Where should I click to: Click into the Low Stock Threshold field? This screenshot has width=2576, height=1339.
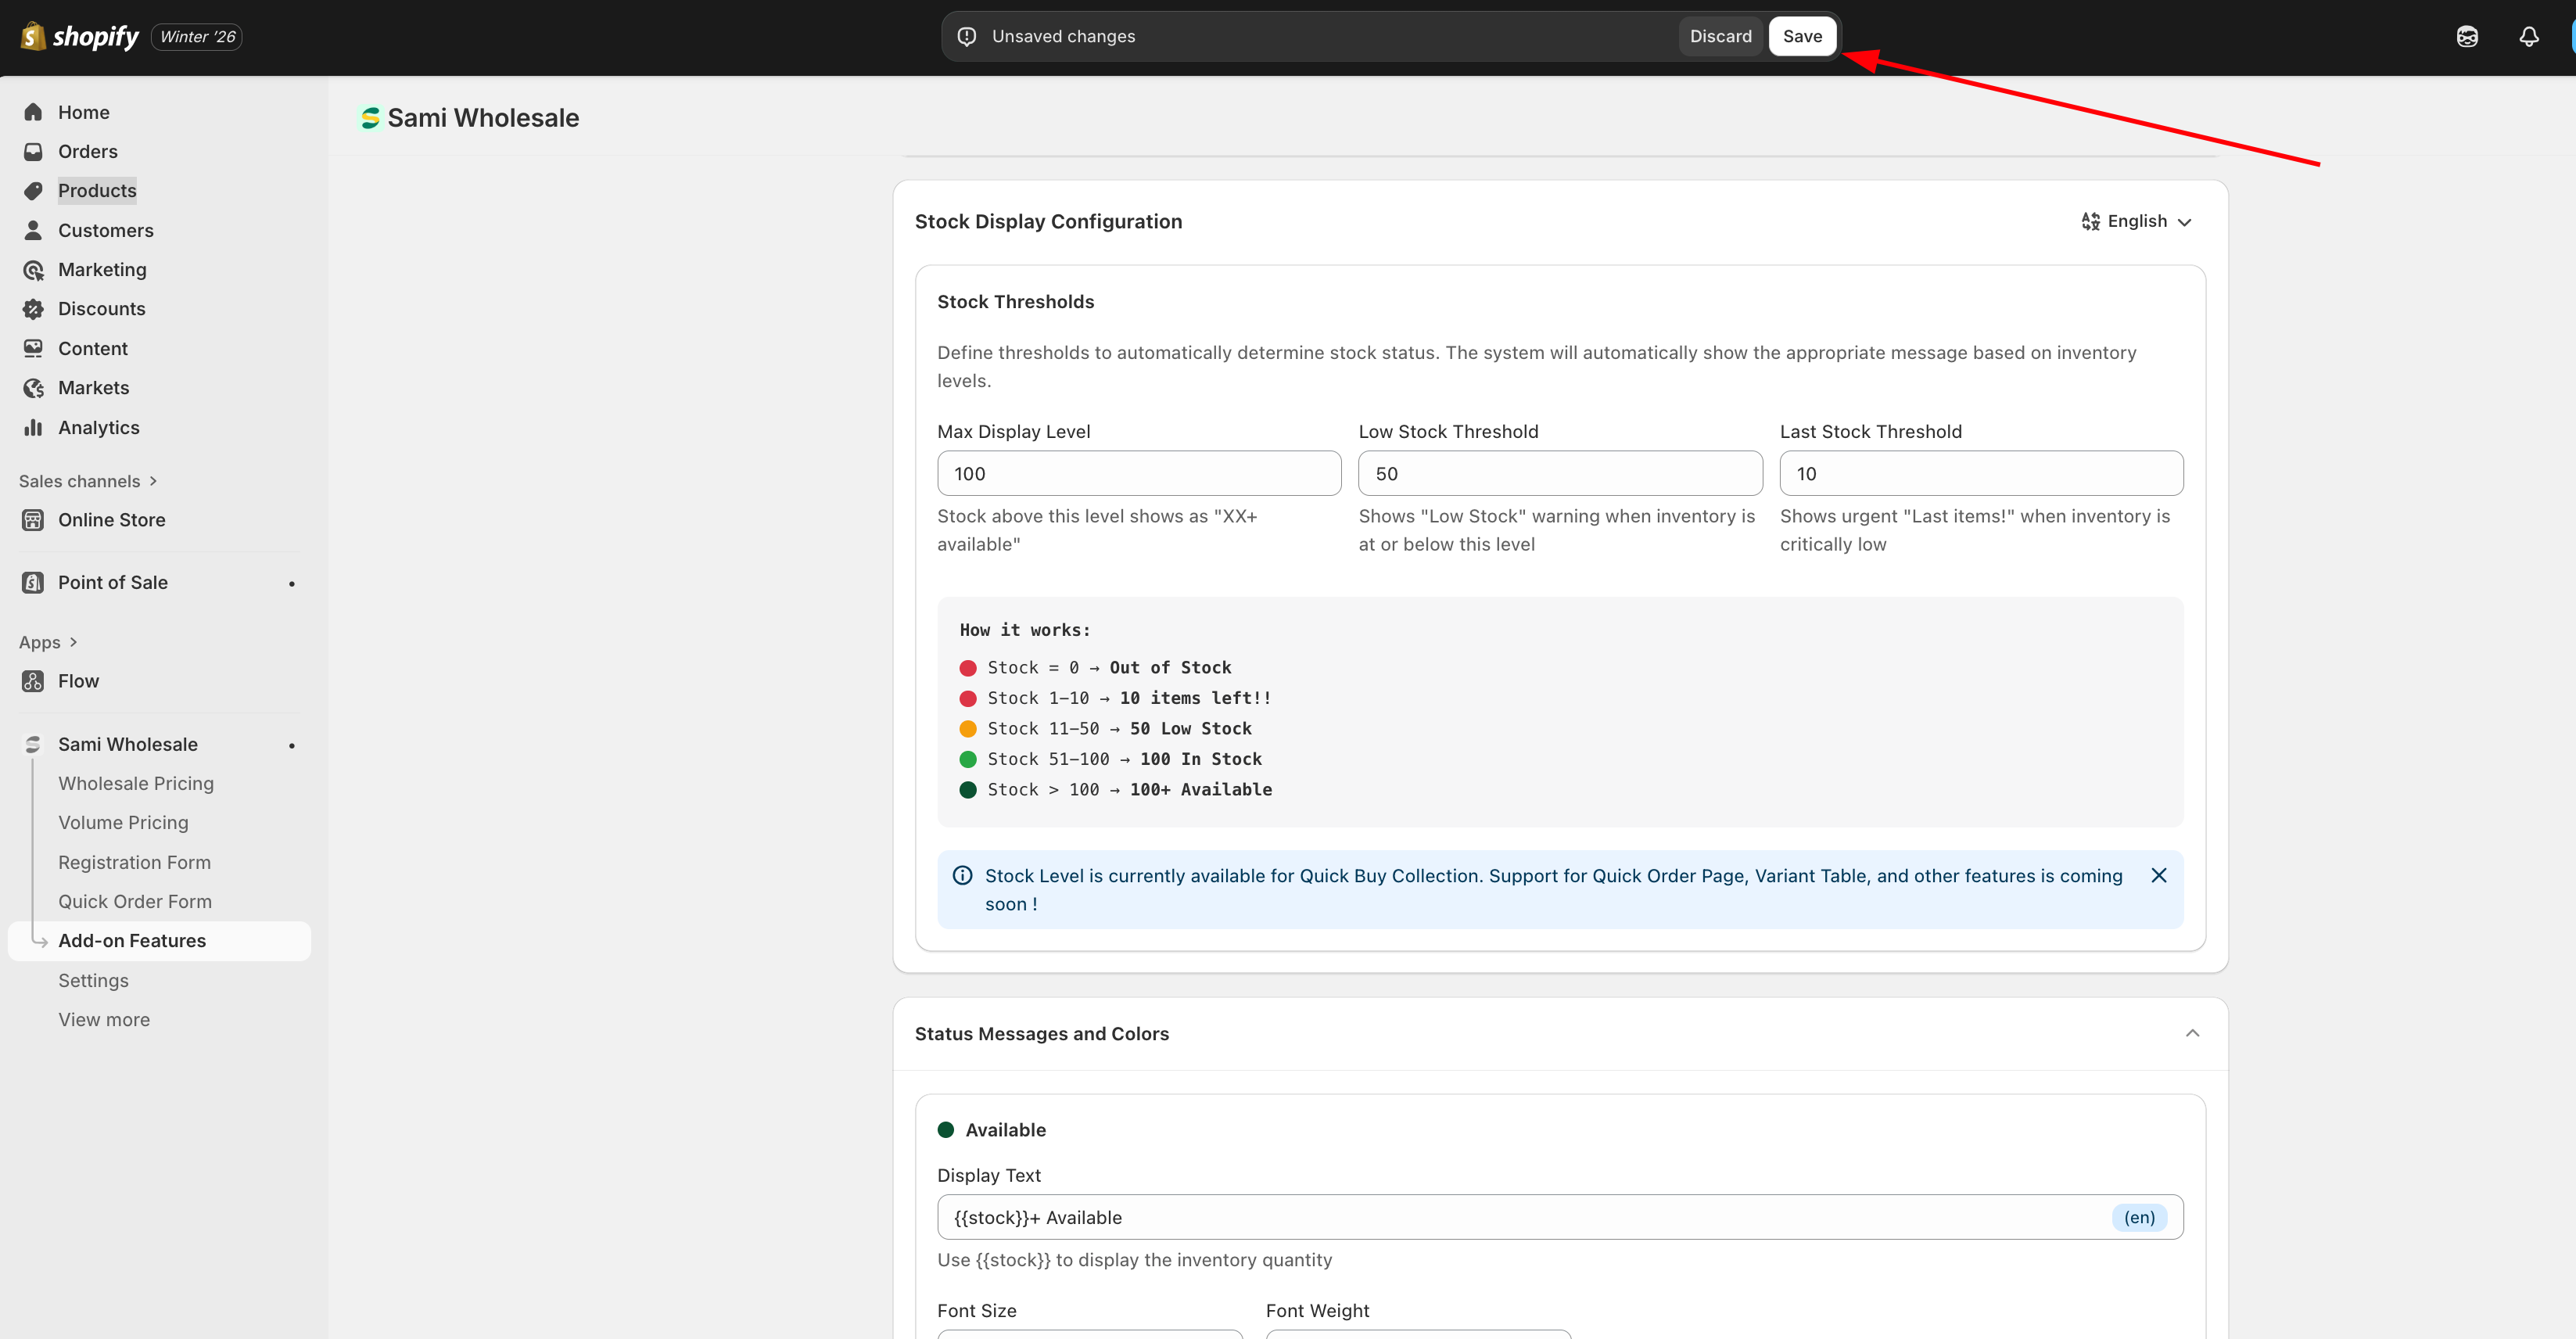tap(1559, 473)
